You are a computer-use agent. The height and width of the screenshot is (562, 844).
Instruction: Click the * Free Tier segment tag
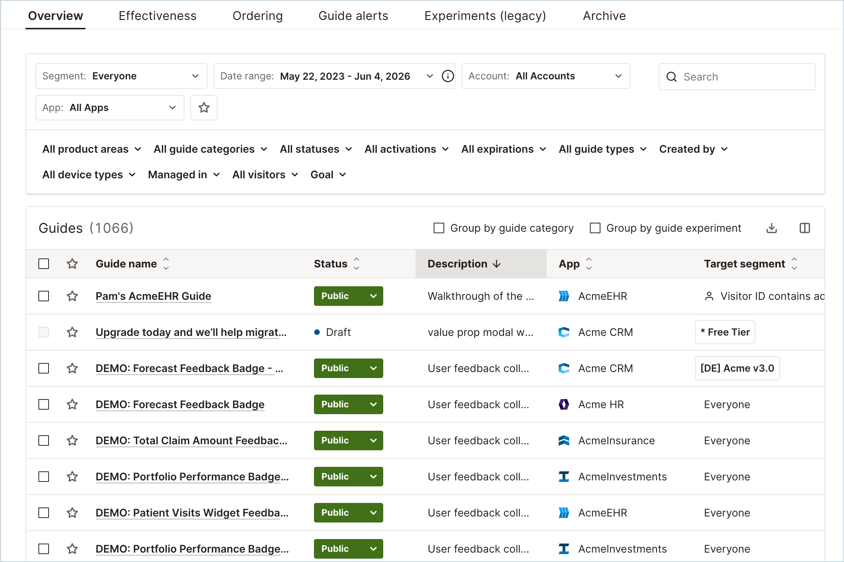(x=725, y=332)
